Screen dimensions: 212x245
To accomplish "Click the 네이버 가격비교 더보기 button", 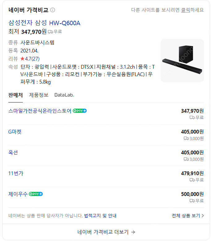I will click(x=106, y=232).
